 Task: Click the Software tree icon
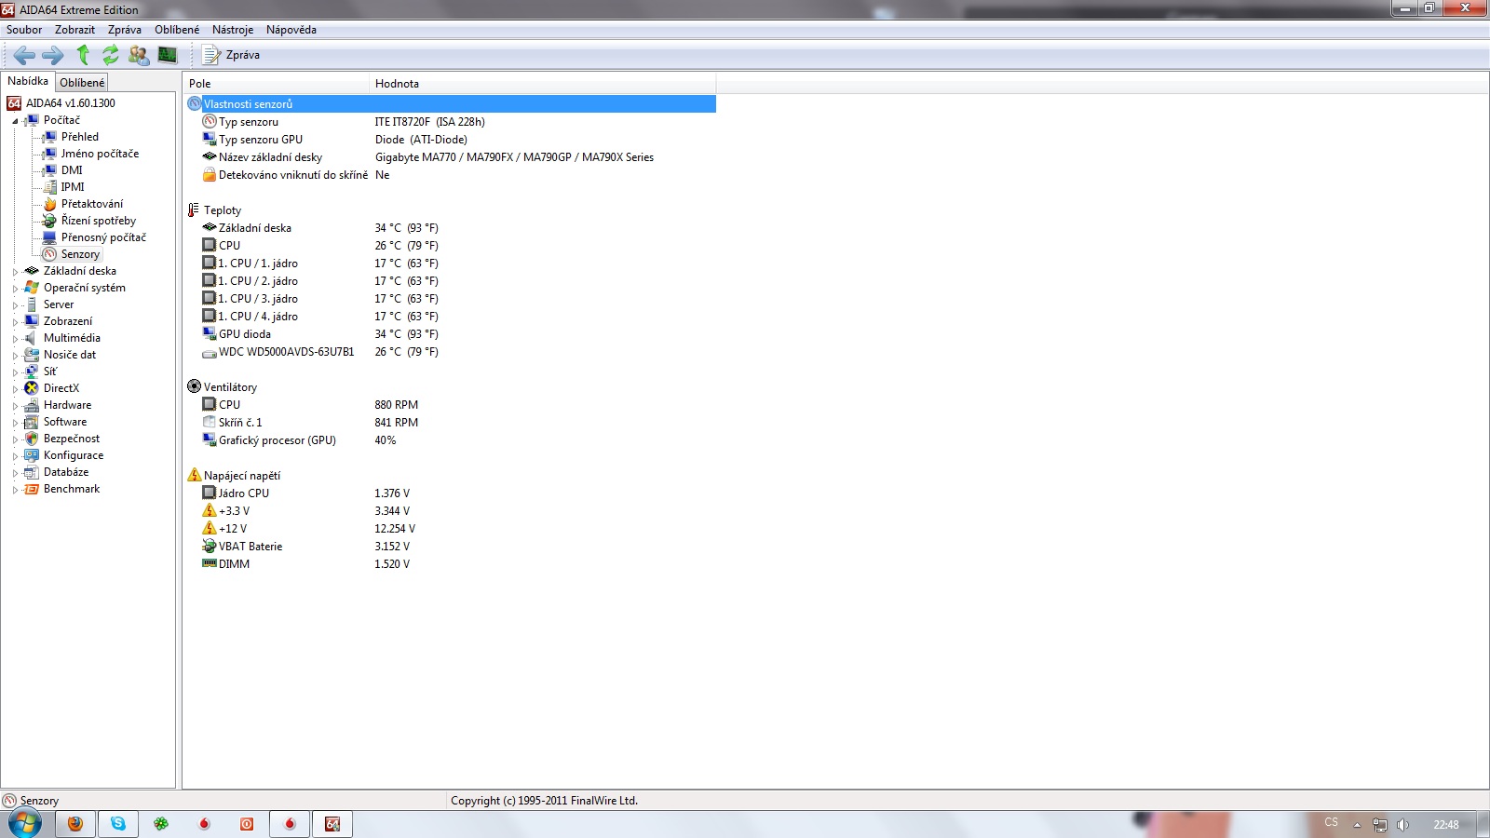coord(32,422)
